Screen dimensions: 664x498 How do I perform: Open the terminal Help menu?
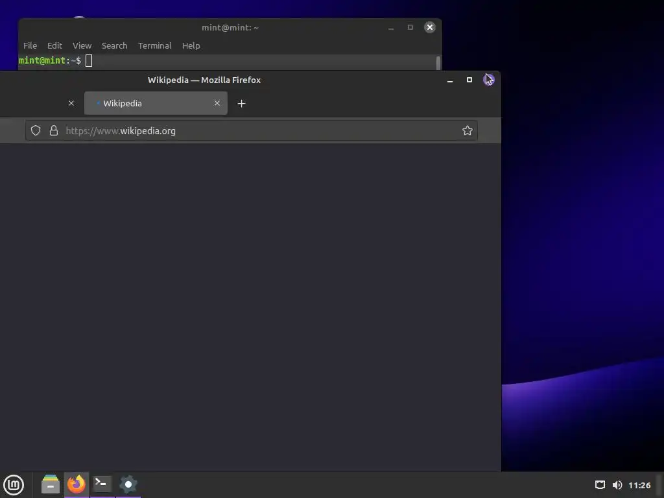[191, 46]
